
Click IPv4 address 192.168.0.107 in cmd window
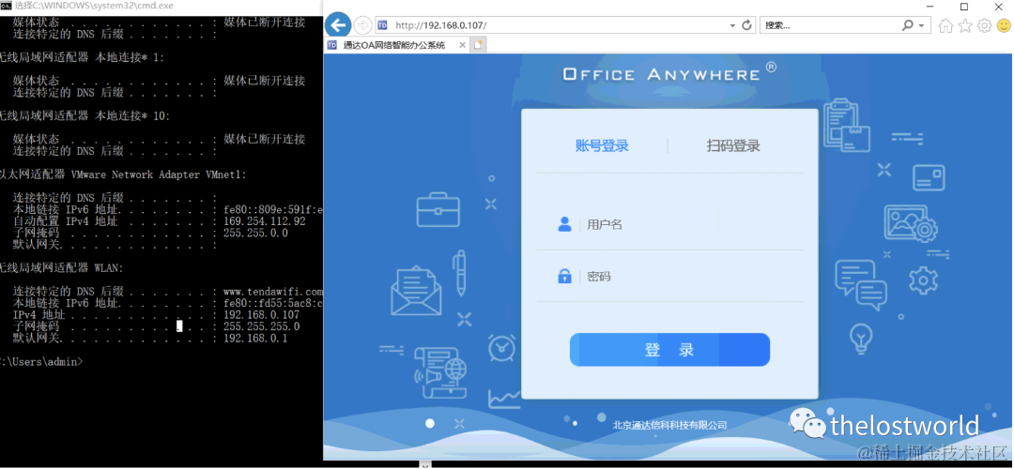(261, 314)
